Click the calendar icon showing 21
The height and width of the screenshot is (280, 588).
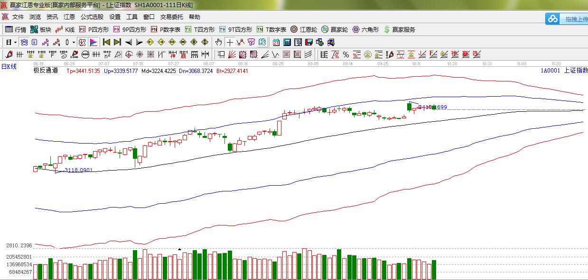276,42
